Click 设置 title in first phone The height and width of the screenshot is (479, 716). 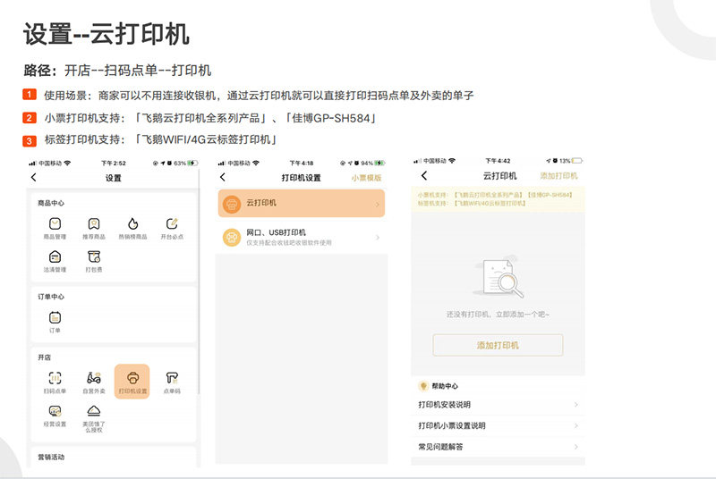point(114,178)
